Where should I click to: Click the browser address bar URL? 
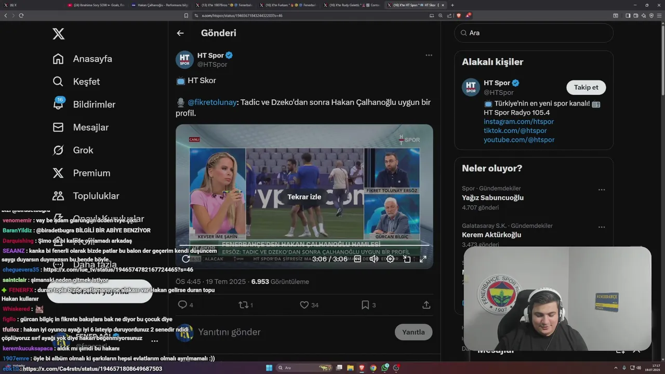(242, 16)
